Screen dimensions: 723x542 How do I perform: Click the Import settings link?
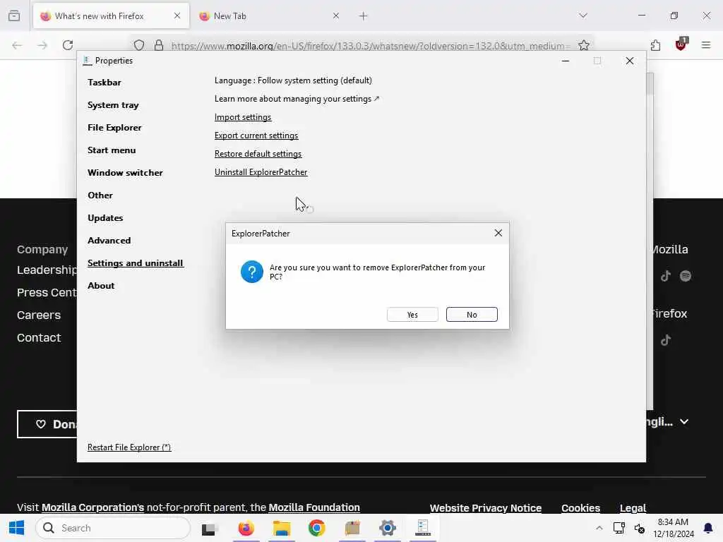click(x=243, y=117)
